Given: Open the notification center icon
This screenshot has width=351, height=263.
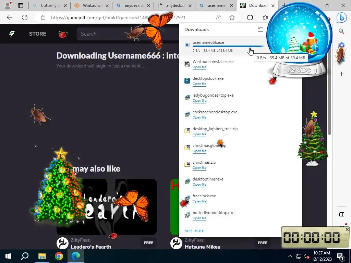Looking at the screenshot, I should point(340,256).
